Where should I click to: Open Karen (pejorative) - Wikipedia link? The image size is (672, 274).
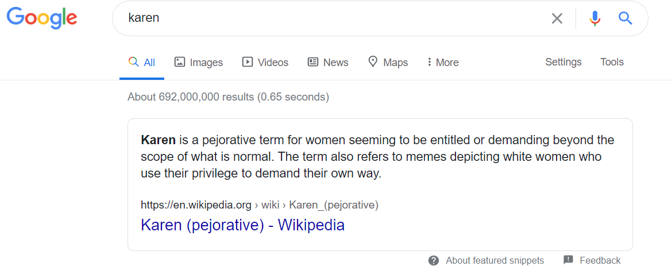242,225
